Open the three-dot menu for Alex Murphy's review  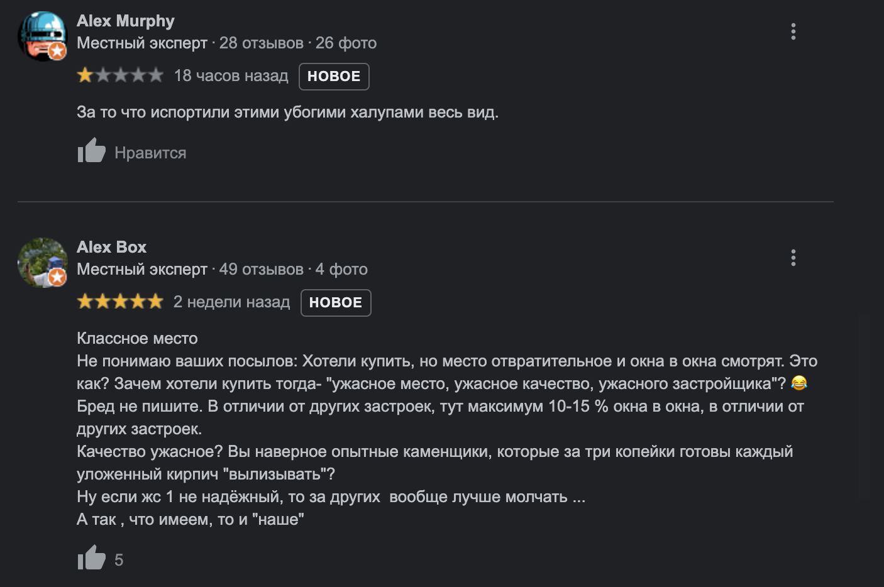point(793,31)
